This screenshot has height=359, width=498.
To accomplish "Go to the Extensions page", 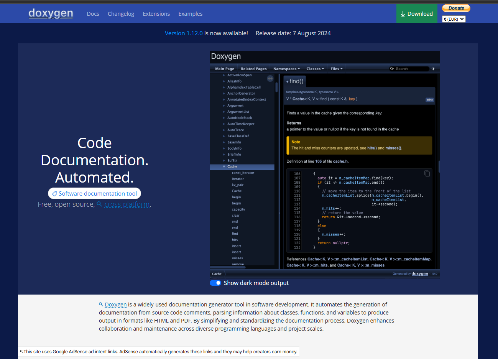I will (x=156, y=14).
